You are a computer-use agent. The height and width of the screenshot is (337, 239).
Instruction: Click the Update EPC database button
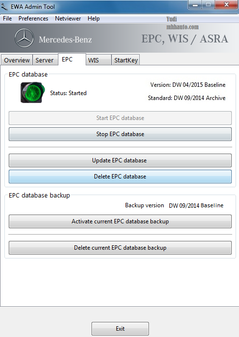[120, 160]
